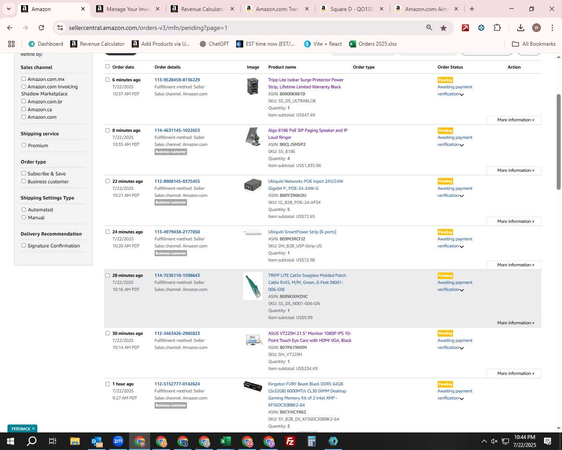Select Manual shipping settings type
Image resolution: width=562 pixels, height=450 pixels.
[x=24, y=217]
